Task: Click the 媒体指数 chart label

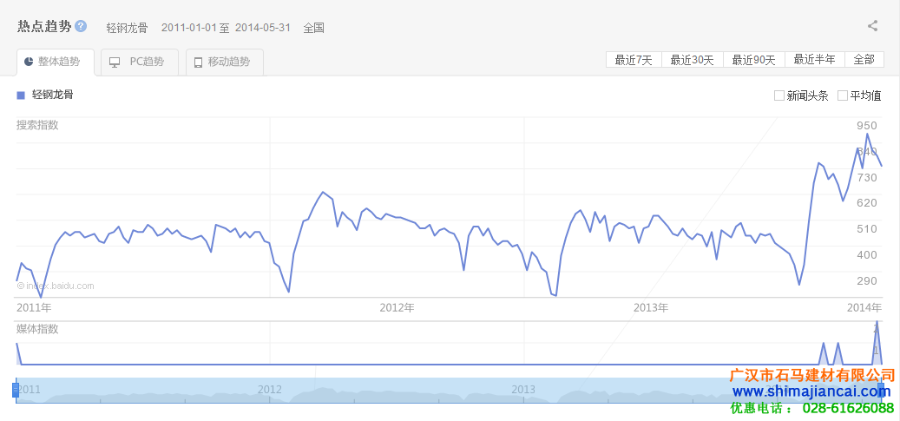Action: click(37, 329)
